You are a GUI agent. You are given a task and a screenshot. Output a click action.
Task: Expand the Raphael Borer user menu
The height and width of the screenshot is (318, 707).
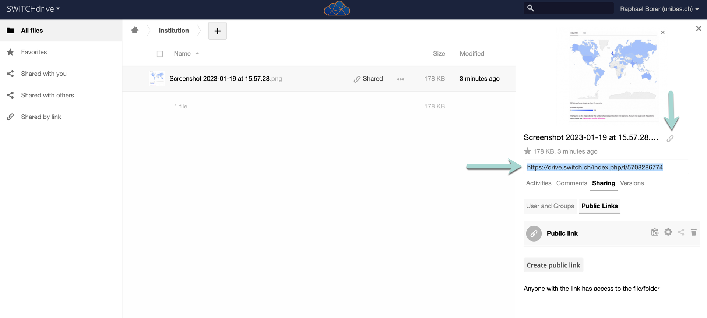(659, 9)
